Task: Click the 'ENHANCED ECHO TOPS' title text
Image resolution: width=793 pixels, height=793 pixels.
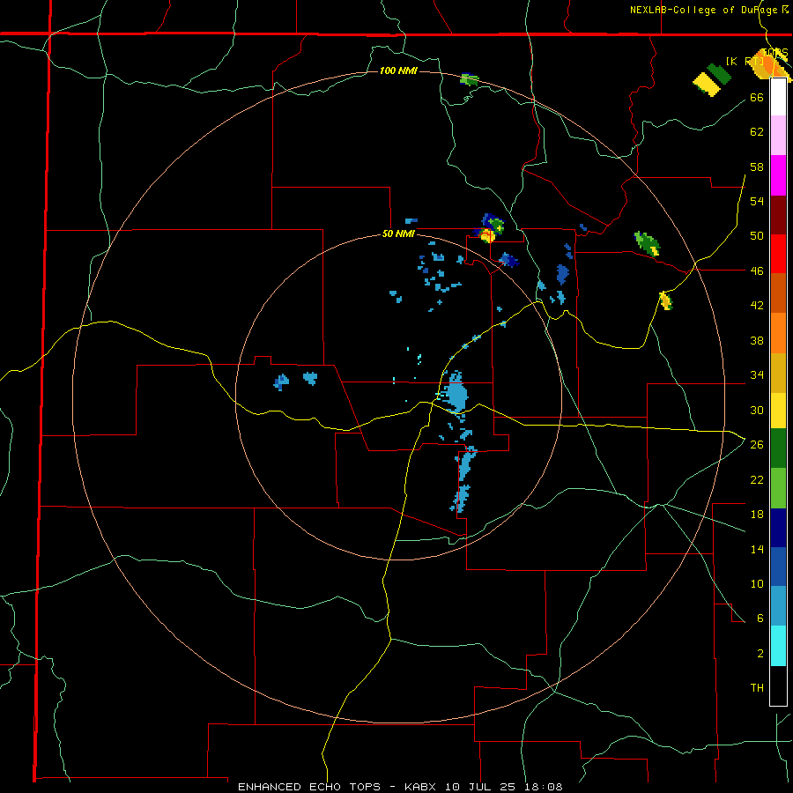Action: tap(309, 787)
